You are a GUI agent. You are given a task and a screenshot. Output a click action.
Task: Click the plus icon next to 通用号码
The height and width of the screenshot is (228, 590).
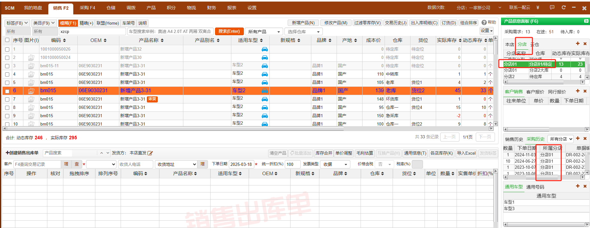tap(578, 186)
